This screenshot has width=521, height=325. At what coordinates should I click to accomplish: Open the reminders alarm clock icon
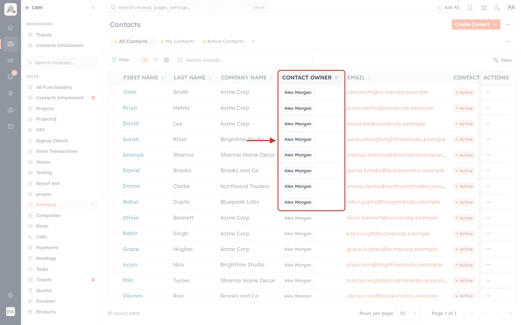click(484, 8)
